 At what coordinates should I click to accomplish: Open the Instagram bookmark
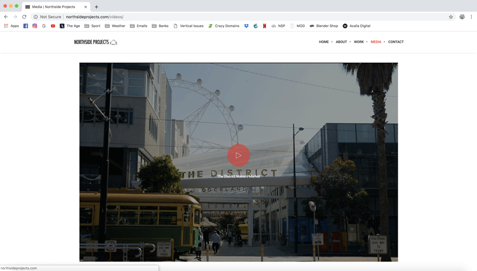[35, 26]
